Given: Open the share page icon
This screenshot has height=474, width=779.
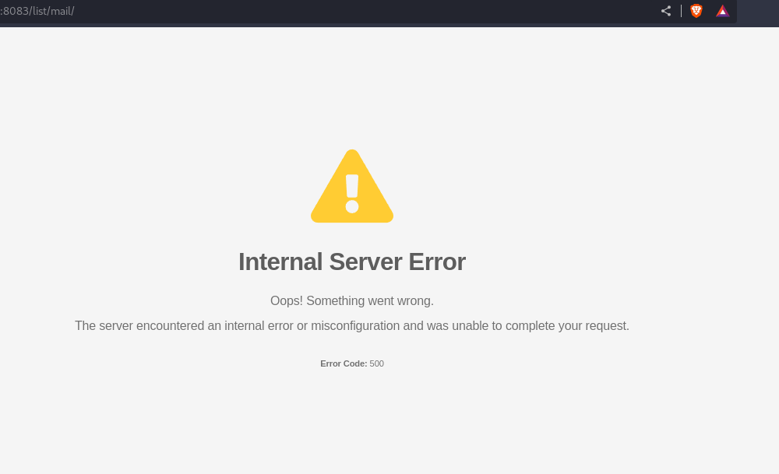Looking at the screenshot, I should 666,11.
